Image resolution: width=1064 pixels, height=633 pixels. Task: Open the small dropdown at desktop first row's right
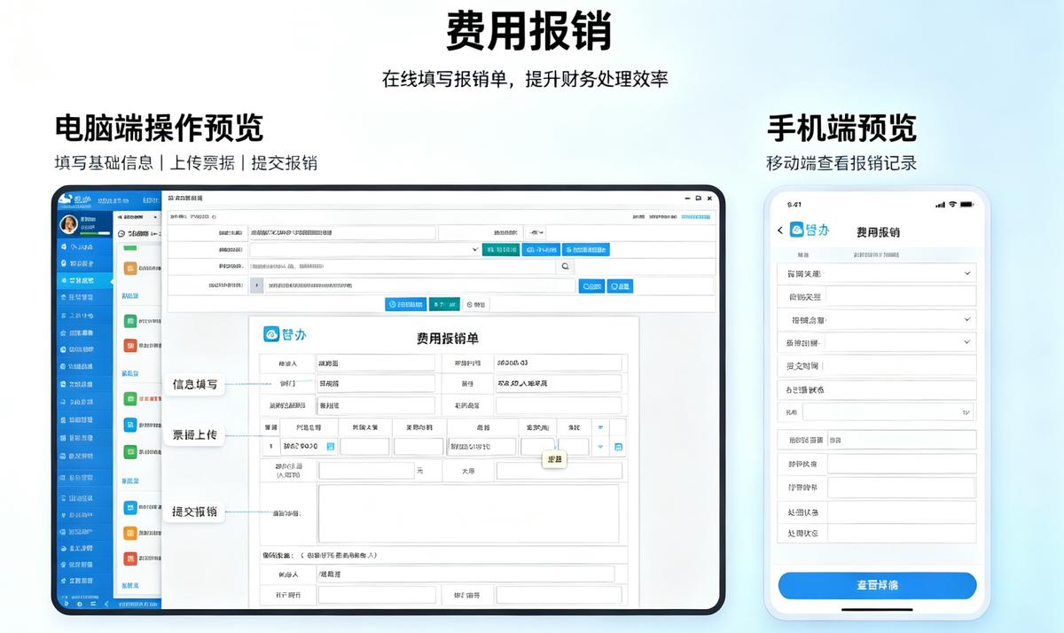click(535, 232)
